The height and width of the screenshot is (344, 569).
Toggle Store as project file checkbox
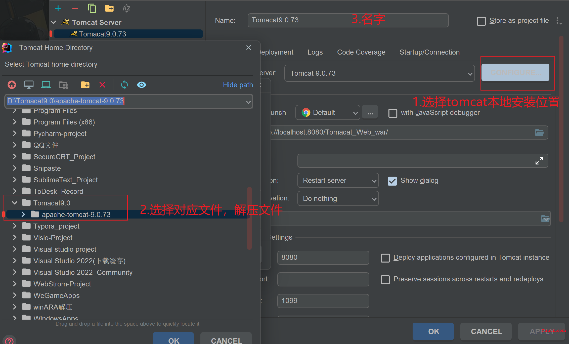(x=481, y=21)
